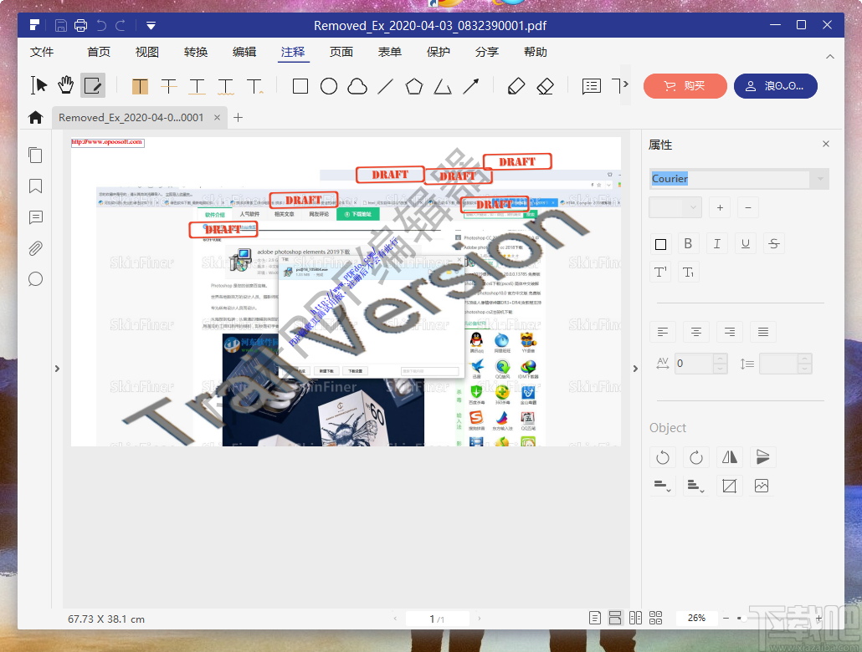
Task: Open the bookmarks side panel
Action: point(35,186)
